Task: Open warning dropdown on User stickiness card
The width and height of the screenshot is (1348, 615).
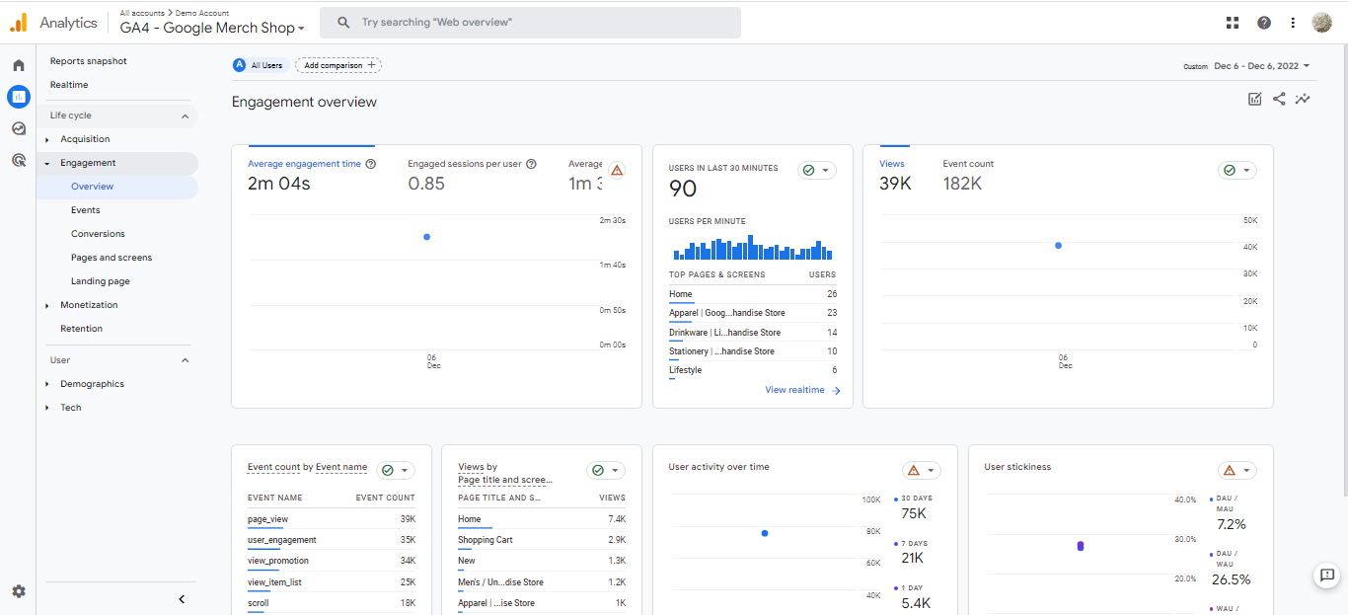Action: point(1237,471)
